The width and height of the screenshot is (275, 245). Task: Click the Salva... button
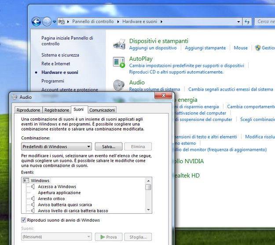click(x=109, y=146)
